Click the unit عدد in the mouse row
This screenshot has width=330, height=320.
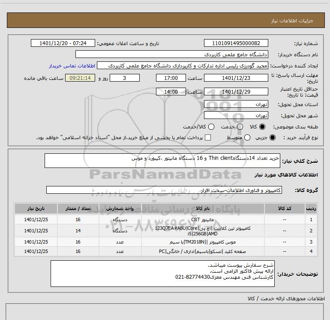120,242
